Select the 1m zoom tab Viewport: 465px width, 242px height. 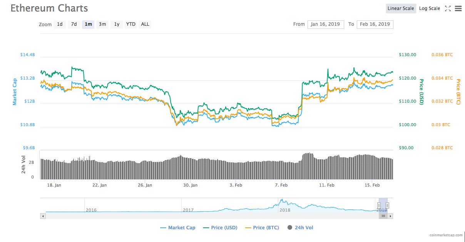point(88,24)
